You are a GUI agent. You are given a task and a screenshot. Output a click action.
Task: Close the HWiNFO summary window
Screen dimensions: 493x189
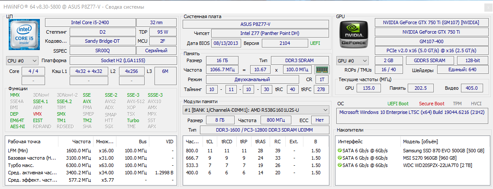[x=488, y=6]
